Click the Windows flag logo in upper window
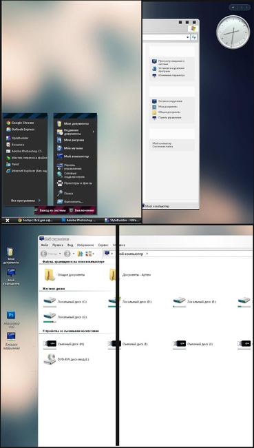 pyautogui.click(x=193, y=28)
